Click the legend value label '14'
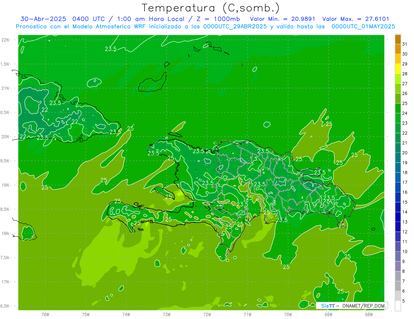Viewport: 414px width, 319px height. point(405,212)
